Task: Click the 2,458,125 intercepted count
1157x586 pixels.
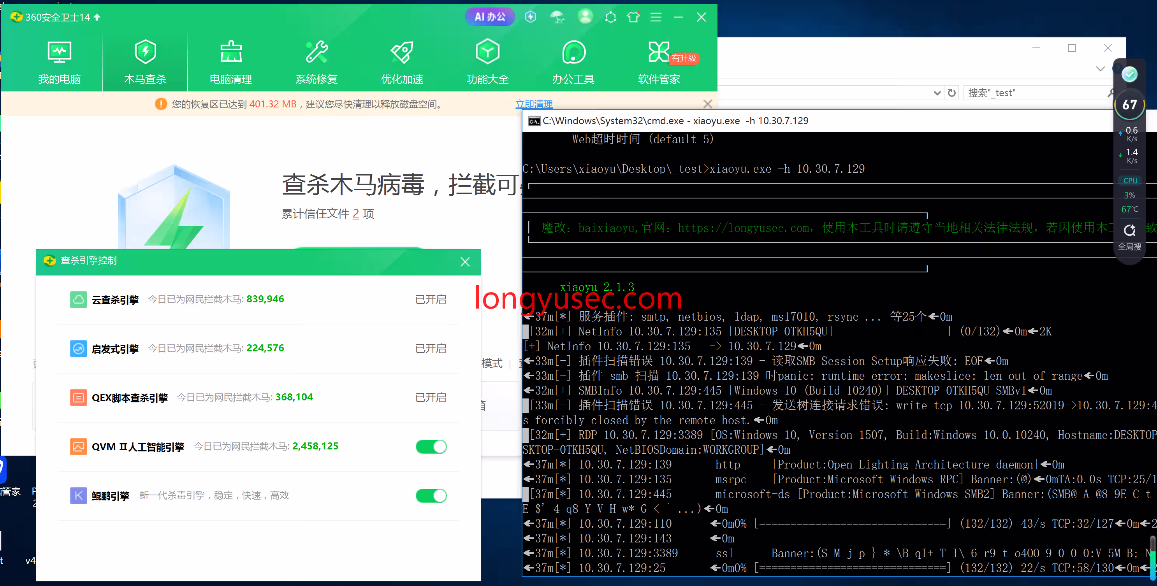Action: tap(315, 446)
